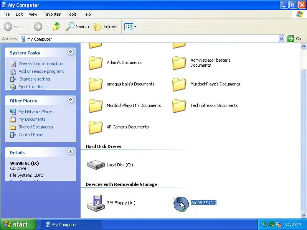The width and height of the screenshot is (307, 230).
Task: Click the Address bar field
Action: point(149,39)
